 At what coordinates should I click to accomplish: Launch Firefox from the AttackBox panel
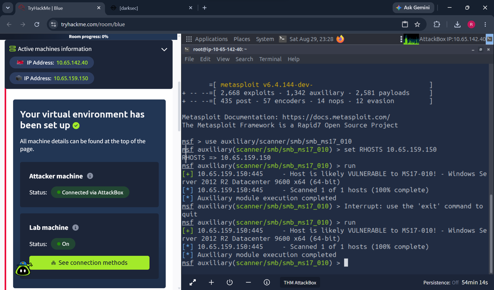pyautogui.click(x=340, y=39)
